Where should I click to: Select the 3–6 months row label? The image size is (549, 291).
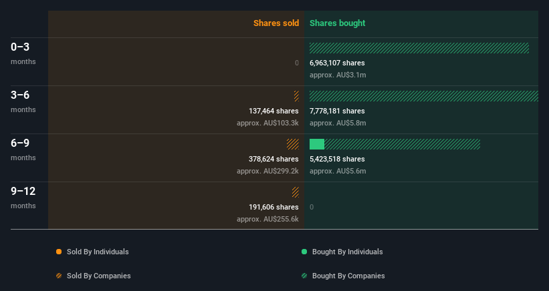[23, 101]
